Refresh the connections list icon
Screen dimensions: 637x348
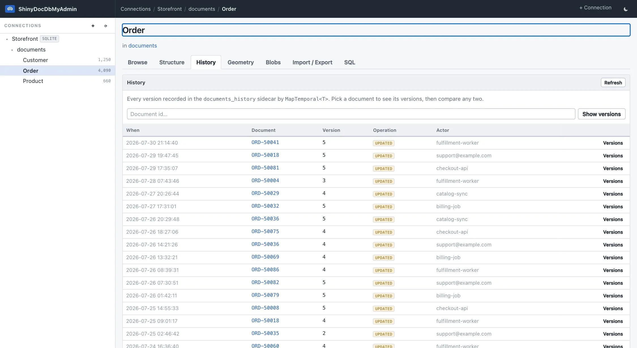(106, 26)
